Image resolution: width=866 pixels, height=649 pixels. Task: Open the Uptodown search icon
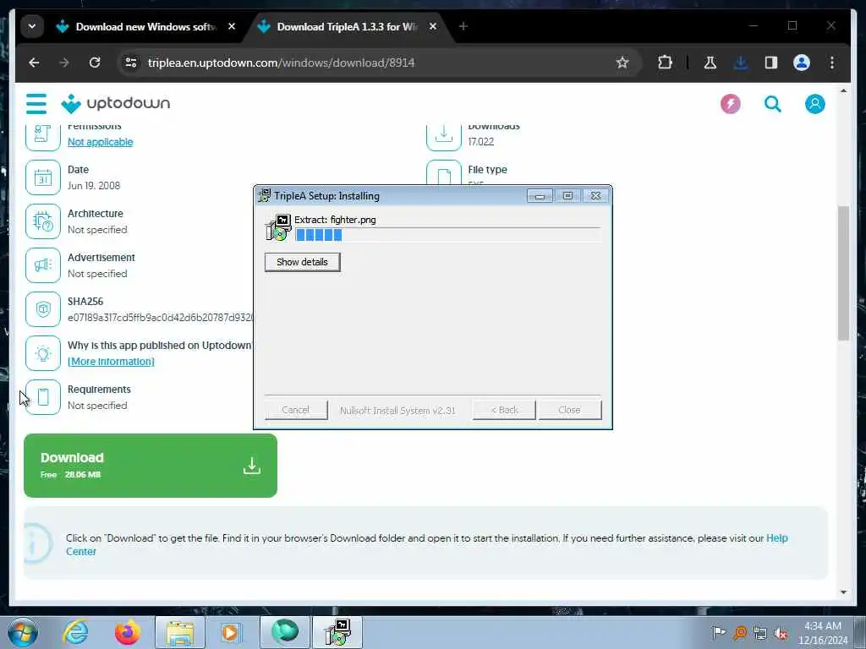pyautogui.click(x=773, y=104)
